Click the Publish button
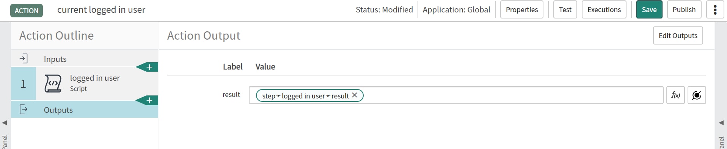The image size is (727, 149). (x=684, y=9)
